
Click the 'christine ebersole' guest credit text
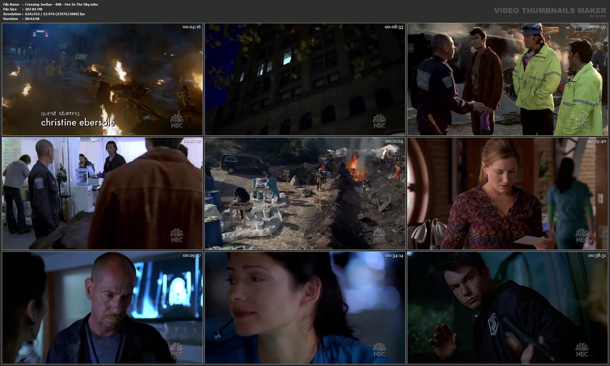point(78,123)
